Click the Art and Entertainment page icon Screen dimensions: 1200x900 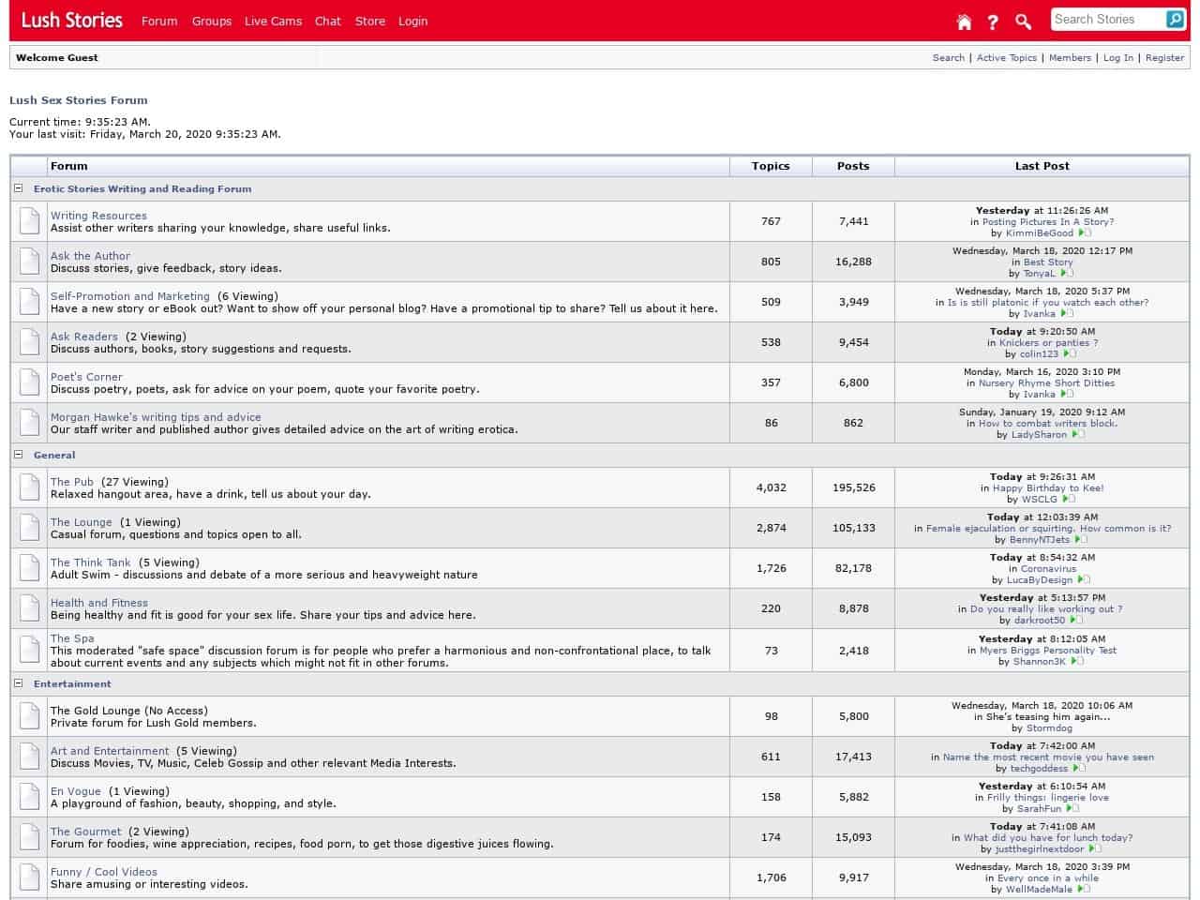(x=29, y=757)
